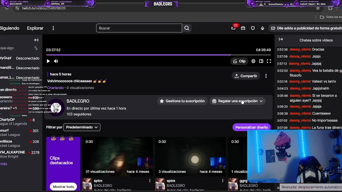This screenshot has height=192, width=342.
Task: Click Chatea sobre vídeos header
Action: (x=316, y=40)
